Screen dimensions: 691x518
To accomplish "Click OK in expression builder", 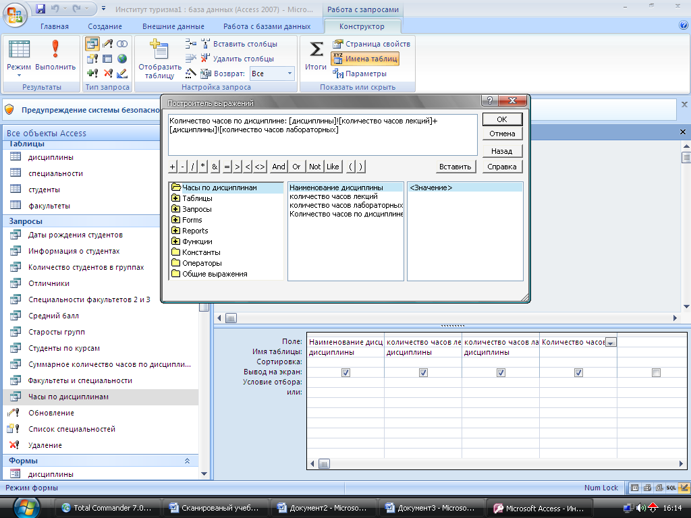I will [502, 119].
